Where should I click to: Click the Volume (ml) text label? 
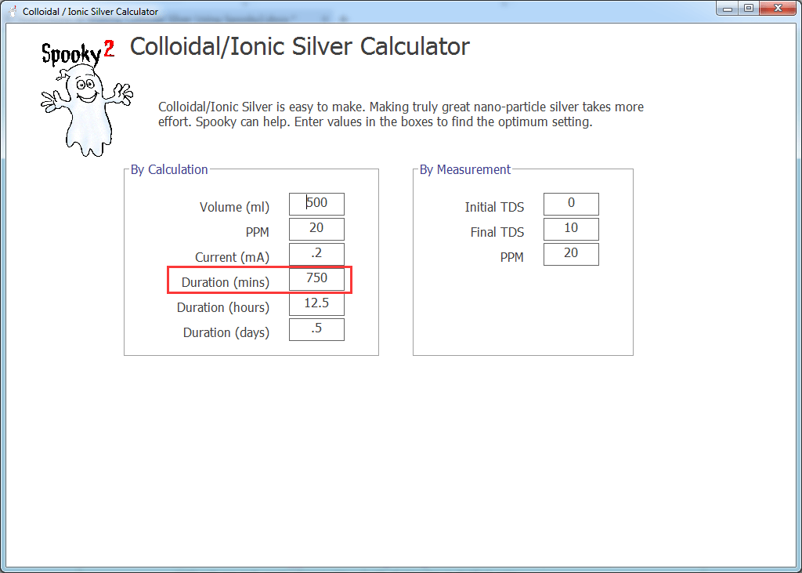(x=234, y=208)
